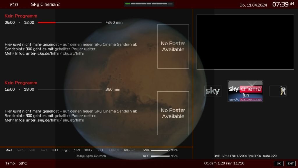This screenshot has height=168, width=298.
Task: Click the DVB-S2 tuner type indicator
Action: pyautogui.click(x=128, y=150)
